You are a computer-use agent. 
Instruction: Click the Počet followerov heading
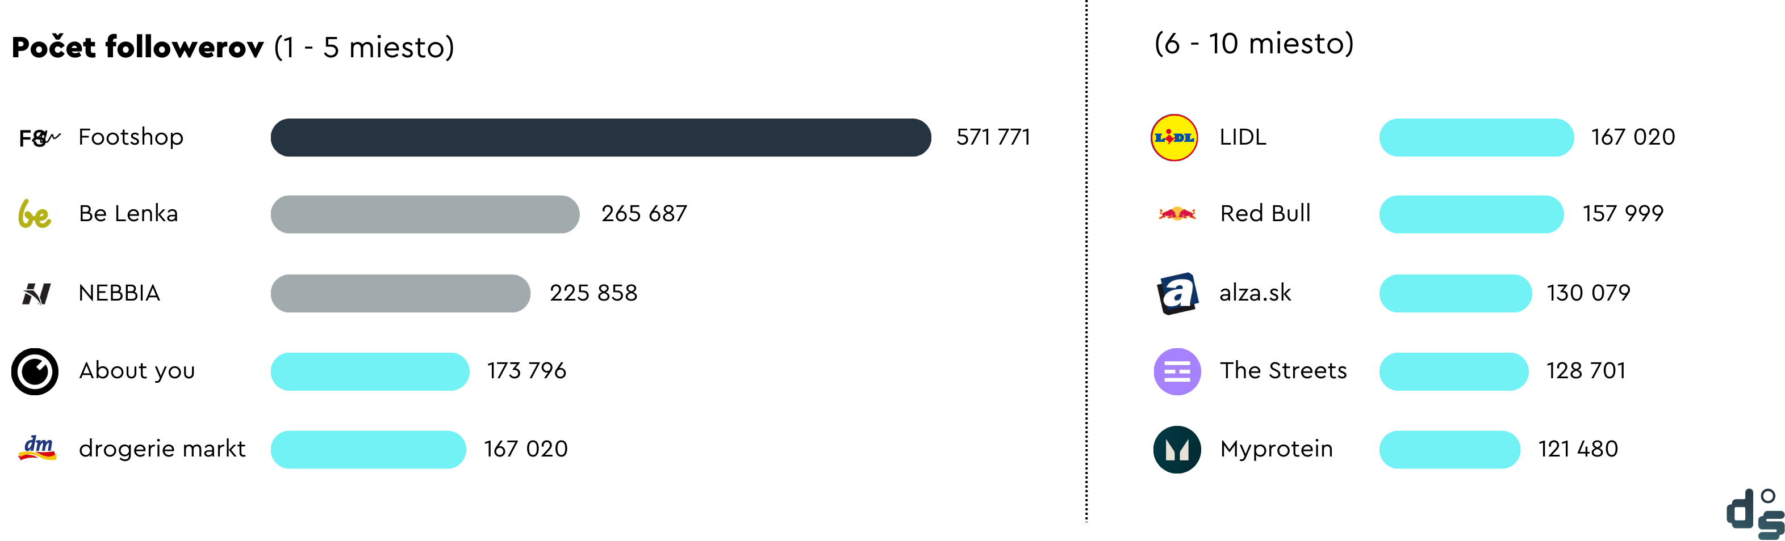pos(138,47)
